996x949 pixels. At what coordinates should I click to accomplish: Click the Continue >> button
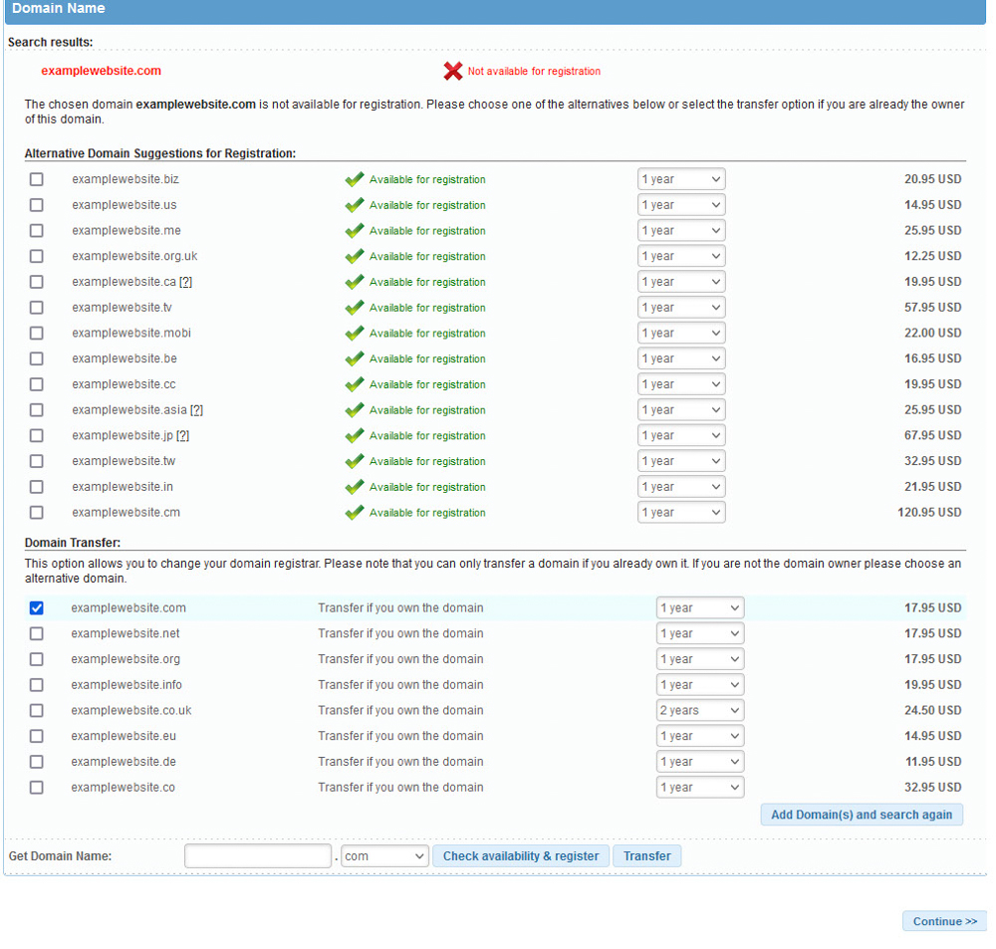click(944, 921)
